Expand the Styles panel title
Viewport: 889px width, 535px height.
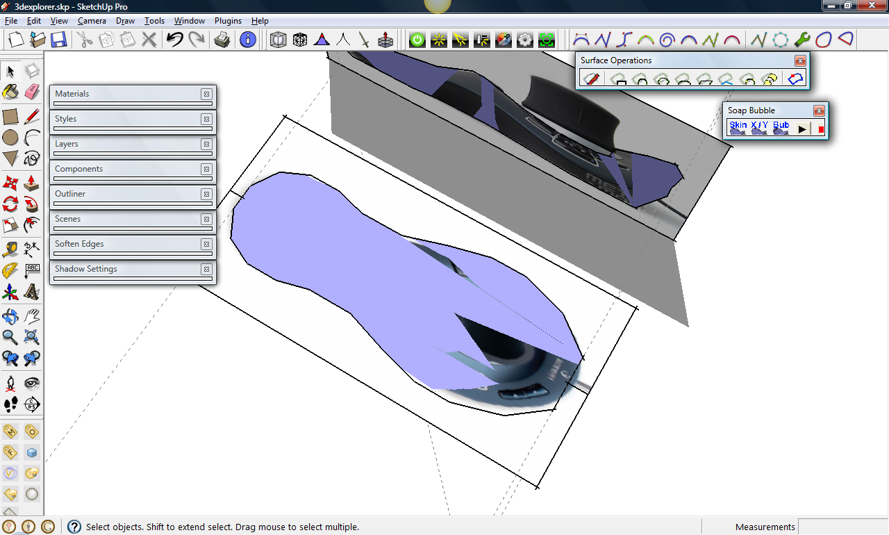tap(66, 119)
